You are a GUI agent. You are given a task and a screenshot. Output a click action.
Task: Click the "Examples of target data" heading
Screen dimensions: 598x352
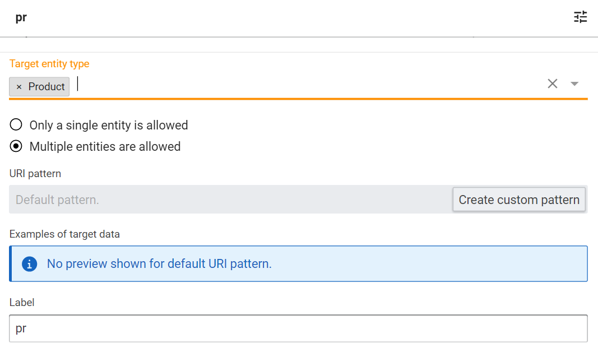[64, 234]
